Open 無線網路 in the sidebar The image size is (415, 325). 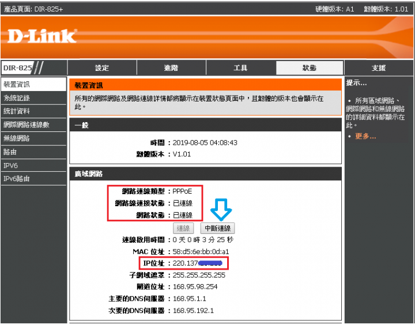click(33, 138)
